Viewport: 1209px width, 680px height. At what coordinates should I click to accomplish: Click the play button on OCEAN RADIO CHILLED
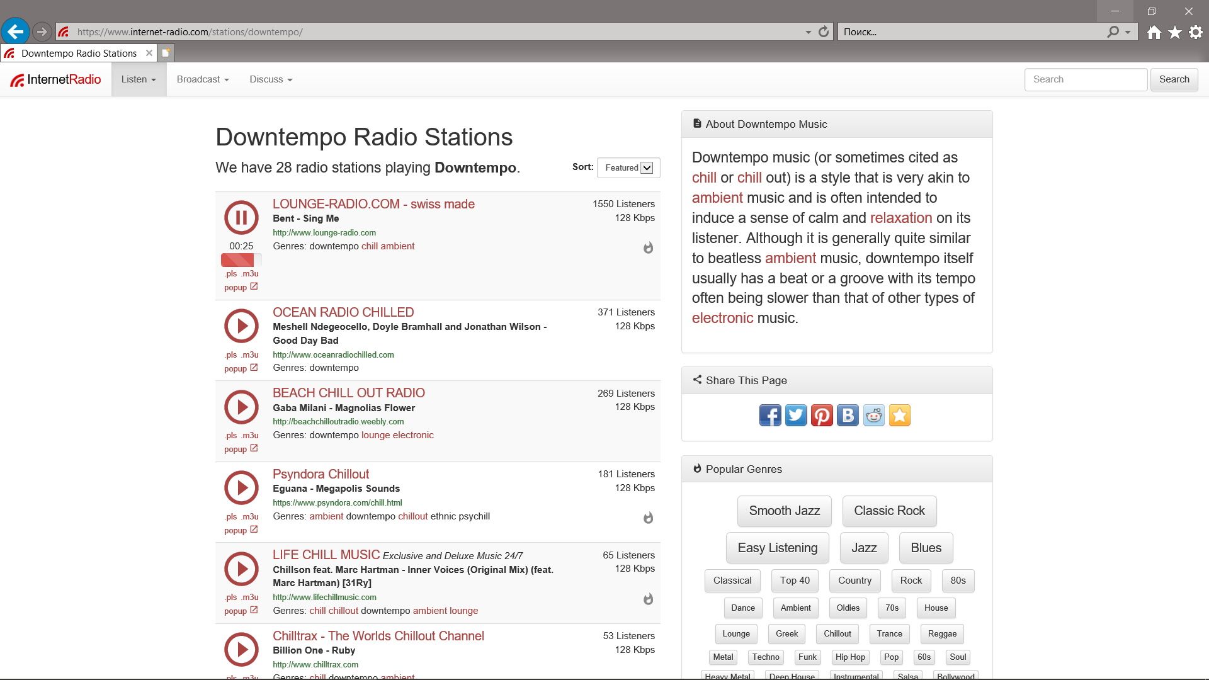pyautogui.click(x=241, y=326)
